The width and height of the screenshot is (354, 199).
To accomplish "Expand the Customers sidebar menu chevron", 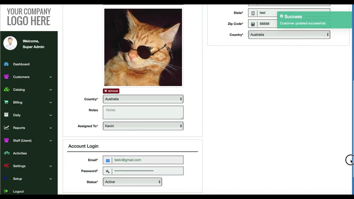I will pos(51,77).
